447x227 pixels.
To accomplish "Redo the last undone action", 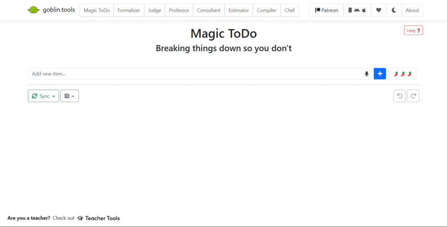I will click(x=413, y=96).
